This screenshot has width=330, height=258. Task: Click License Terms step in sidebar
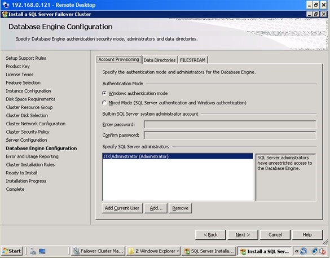coord(20,75)
